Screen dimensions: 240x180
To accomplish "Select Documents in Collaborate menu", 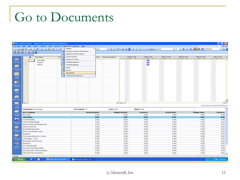I will click(x=78, y=73).
